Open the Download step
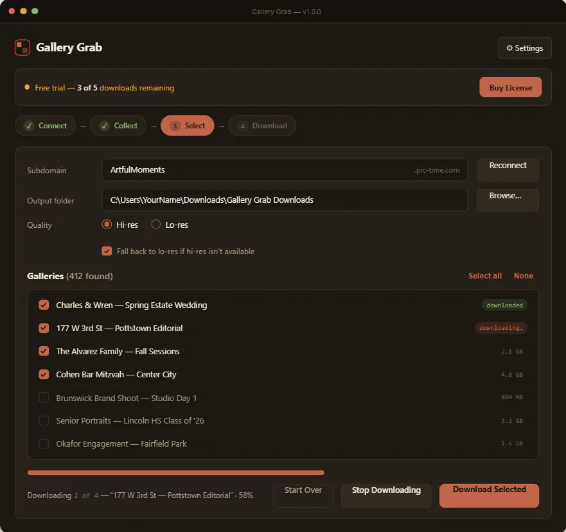Screen dimensions: 566x532 pos(262,126)
